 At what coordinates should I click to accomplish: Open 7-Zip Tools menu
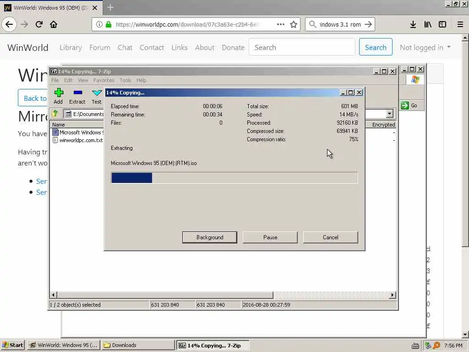tap(125, 80)
